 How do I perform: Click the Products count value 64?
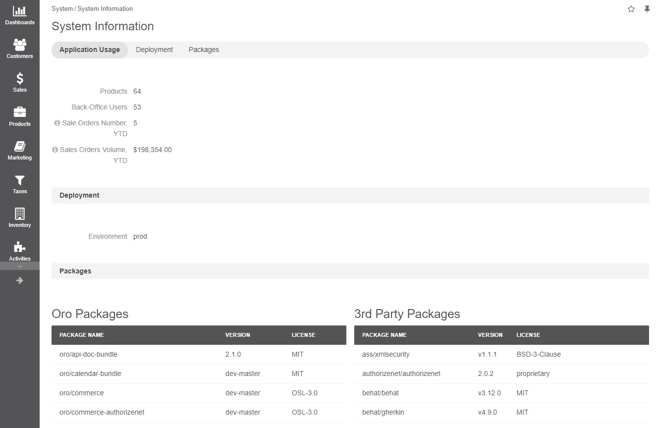click(137, 91)
